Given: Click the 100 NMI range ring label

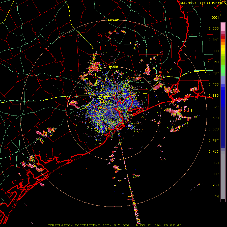Looking at the screenshot, I should click(113, 20).
